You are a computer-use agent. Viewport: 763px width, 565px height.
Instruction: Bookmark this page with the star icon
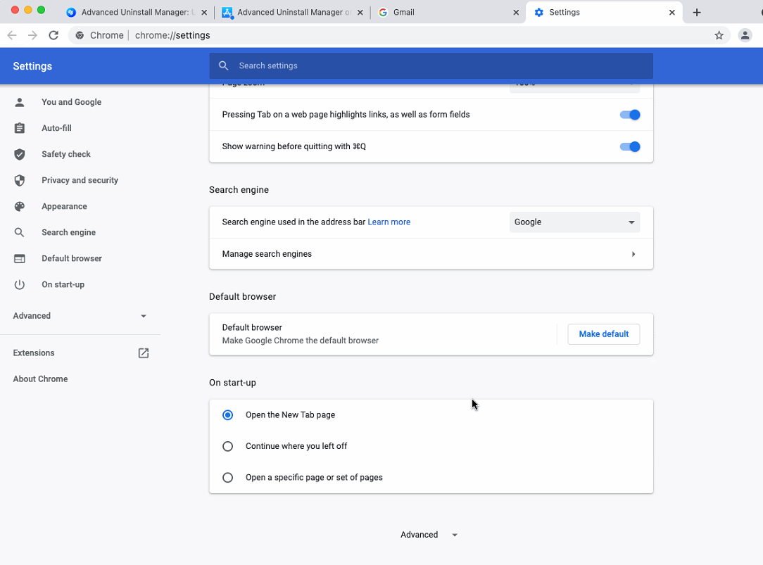[x=719, y=35]
